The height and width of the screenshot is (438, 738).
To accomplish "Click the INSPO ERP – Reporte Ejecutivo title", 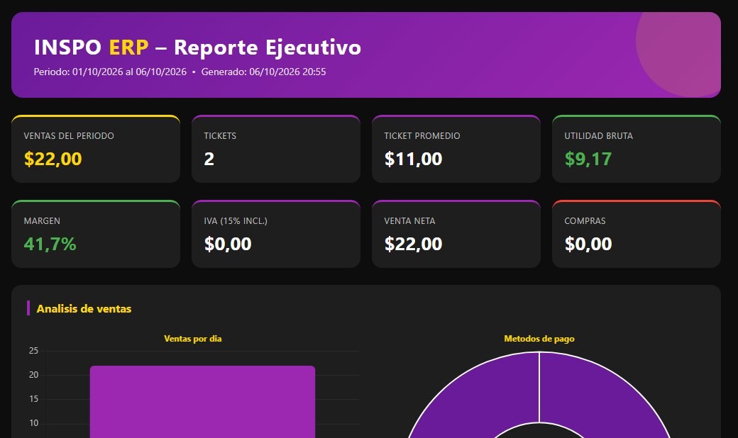I will [x=197, y=47].
